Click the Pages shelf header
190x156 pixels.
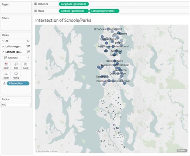5,4
